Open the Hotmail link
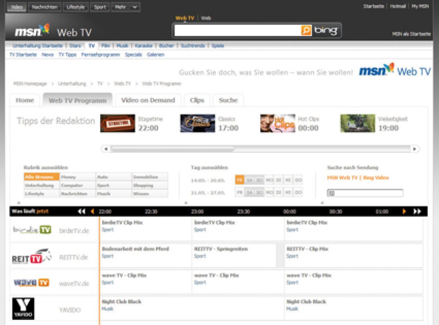Image resolution: width=439 pixels, height=325 pixels. point(398,6)
